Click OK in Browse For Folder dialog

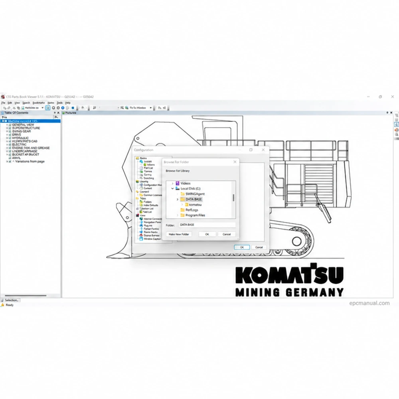point(207,234)
